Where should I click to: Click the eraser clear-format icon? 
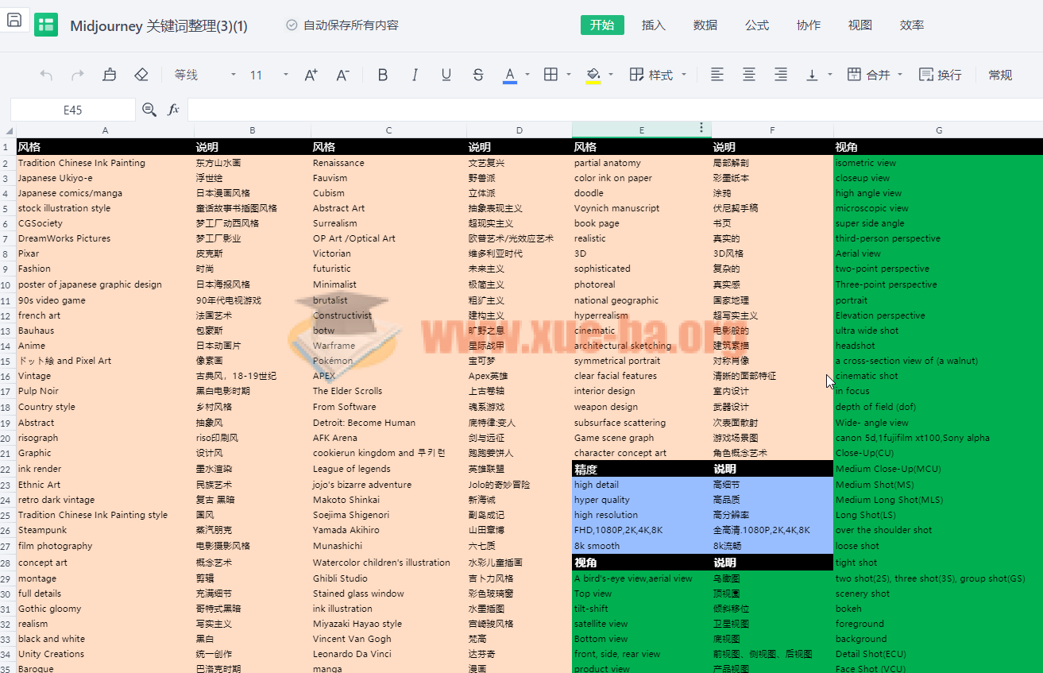pos(141,75)
